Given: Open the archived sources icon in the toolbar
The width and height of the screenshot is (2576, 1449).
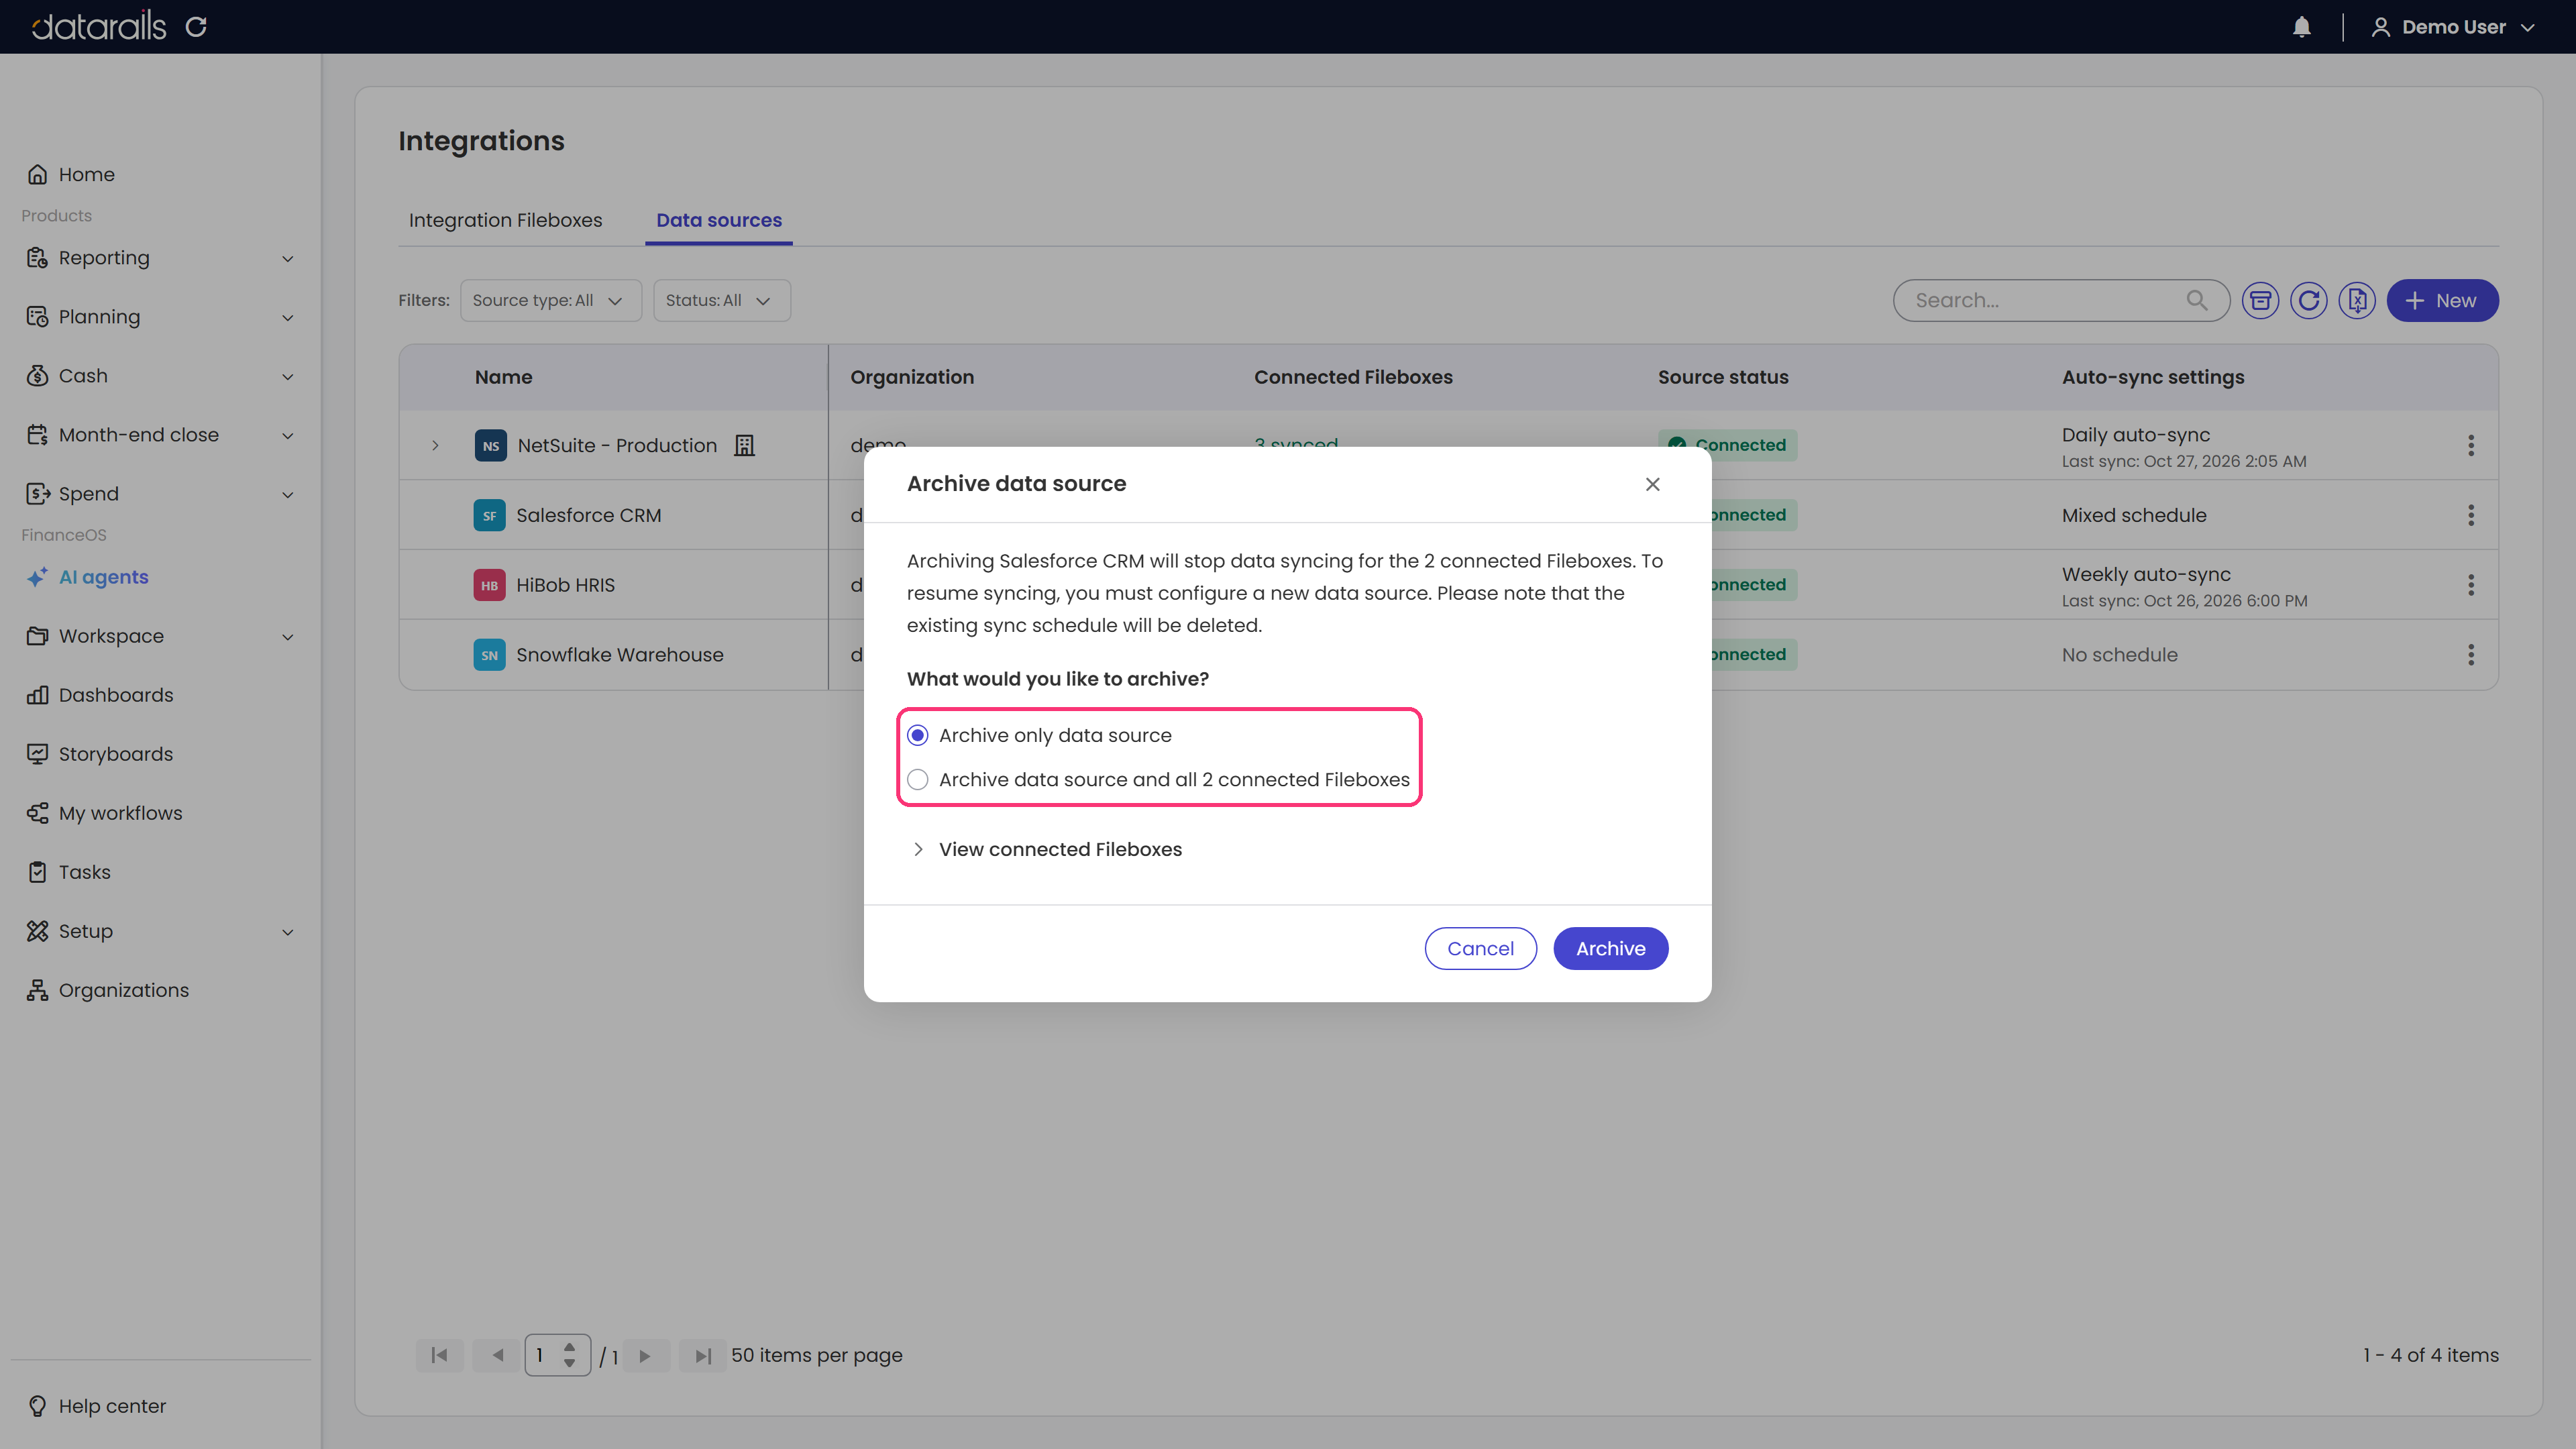Looking at the screenshot, I should click(x=2260, y=300).
